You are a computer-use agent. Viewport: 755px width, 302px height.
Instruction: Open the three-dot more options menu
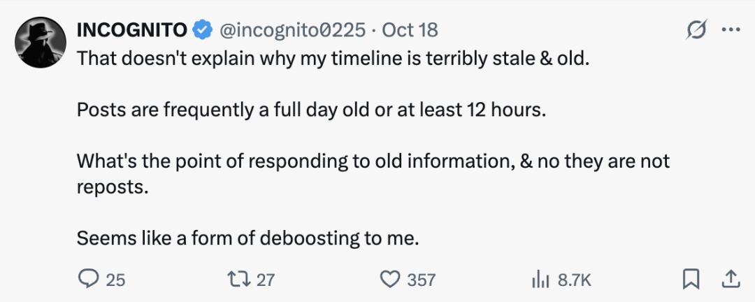coord(730,30)
